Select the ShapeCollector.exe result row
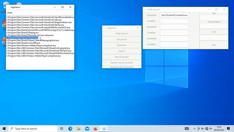 pyautogui.click(x=39, y=22)
